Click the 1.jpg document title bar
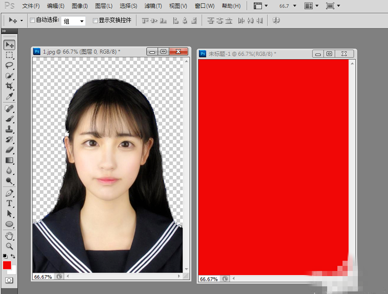This screenshot has height=294, width=388. click(x=87, y=52)
